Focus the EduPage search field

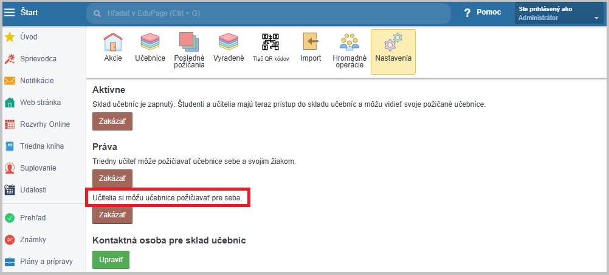click(268, 13)
